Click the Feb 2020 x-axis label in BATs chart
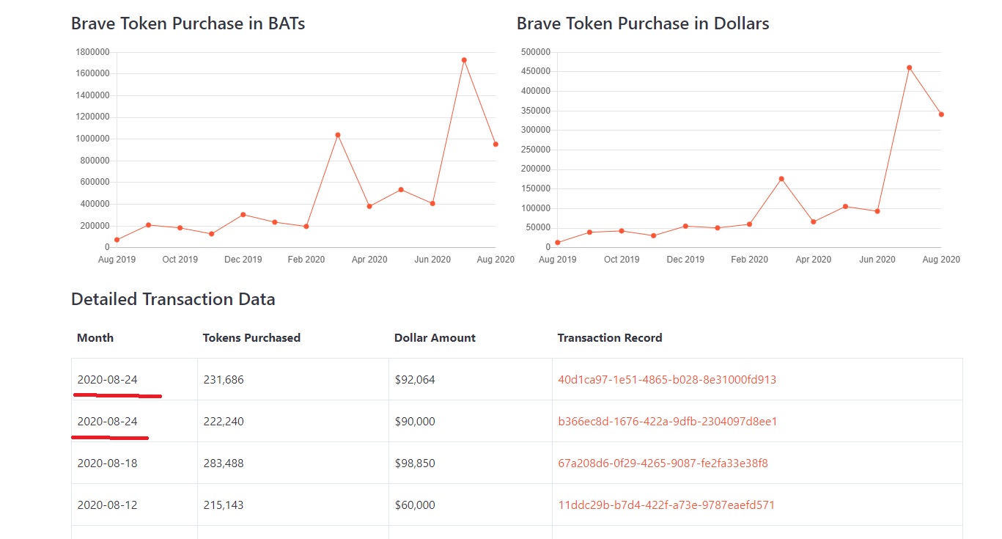 [306, 260]
